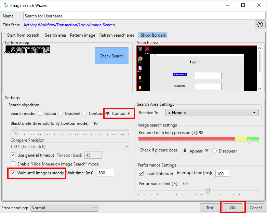Click Pattern image toolbar item
267x213 pixels.
coord(82,35)
